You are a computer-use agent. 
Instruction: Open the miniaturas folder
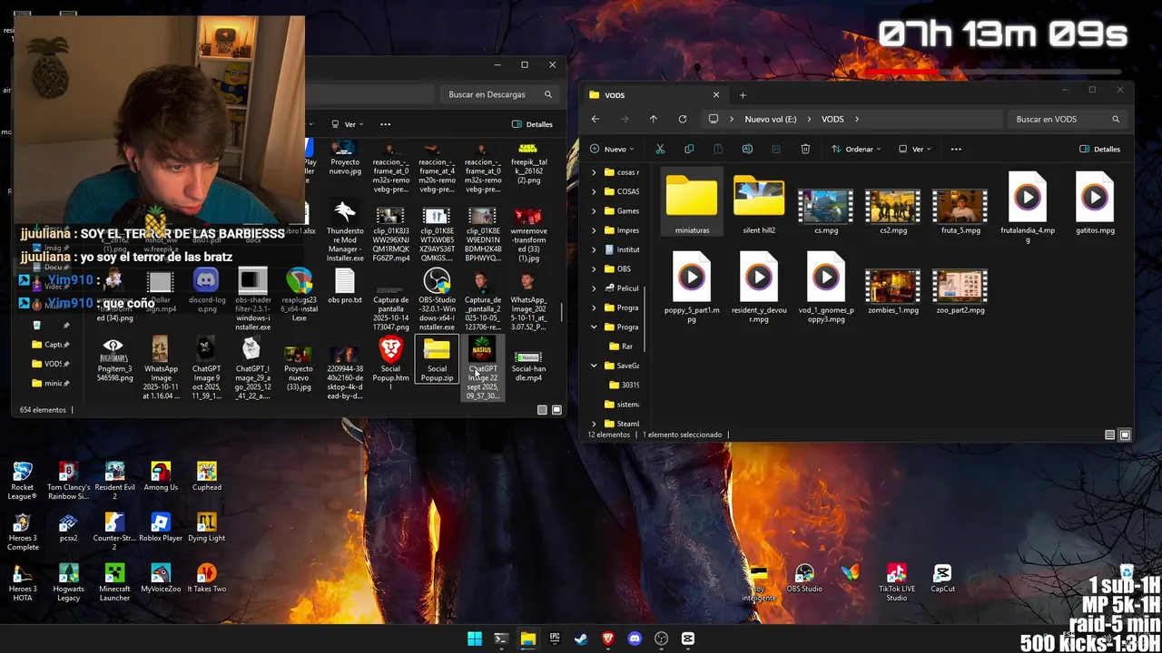(x=692, y=203)
